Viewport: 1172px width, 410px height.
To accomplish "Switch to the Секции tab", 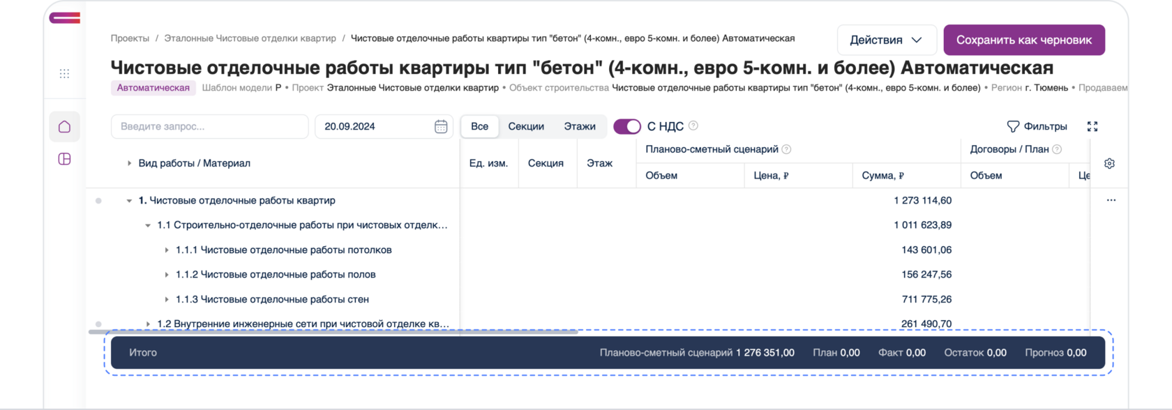I will point(526,126).
